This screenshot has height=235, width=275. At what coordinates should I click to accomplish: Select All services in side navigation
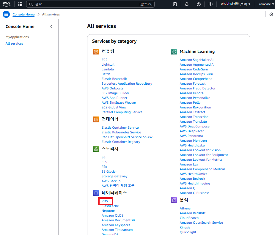tap(14, 43)
